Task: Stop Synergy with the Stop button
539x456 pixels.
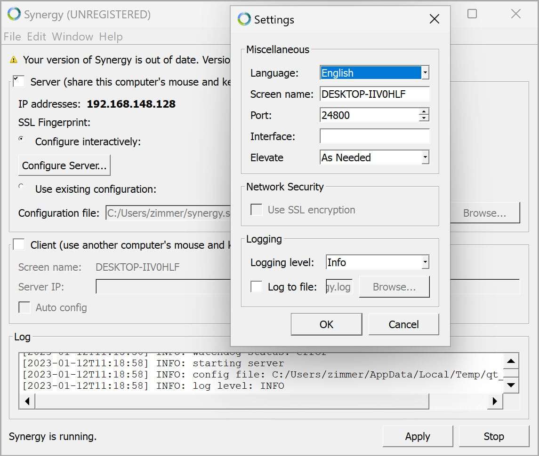Action: 494,436
